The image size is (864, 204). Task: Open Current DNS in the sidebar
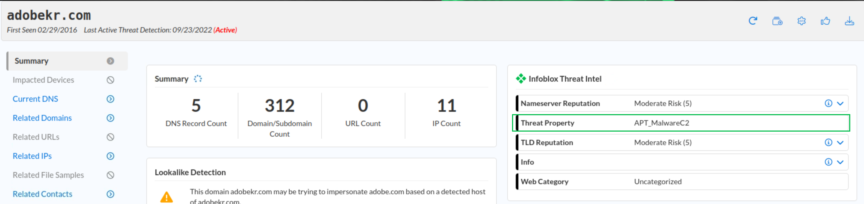pos(35,99)
